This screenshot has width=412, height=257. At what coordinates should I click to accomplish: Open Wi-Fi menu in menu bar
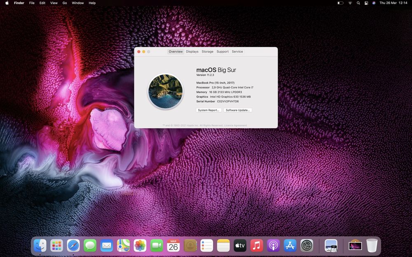350,3
